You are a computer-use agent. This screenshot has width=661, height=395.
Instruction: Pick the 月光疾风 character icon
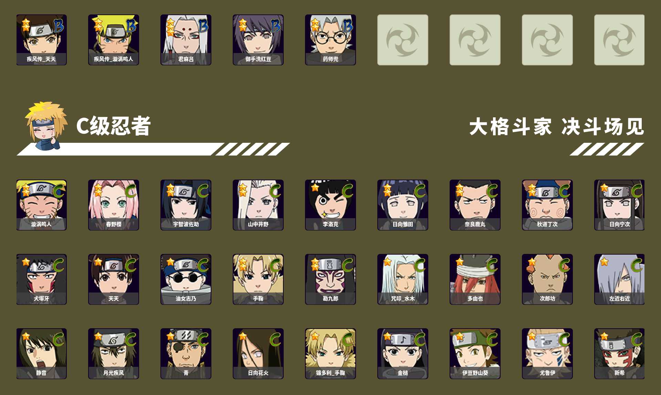114,354
